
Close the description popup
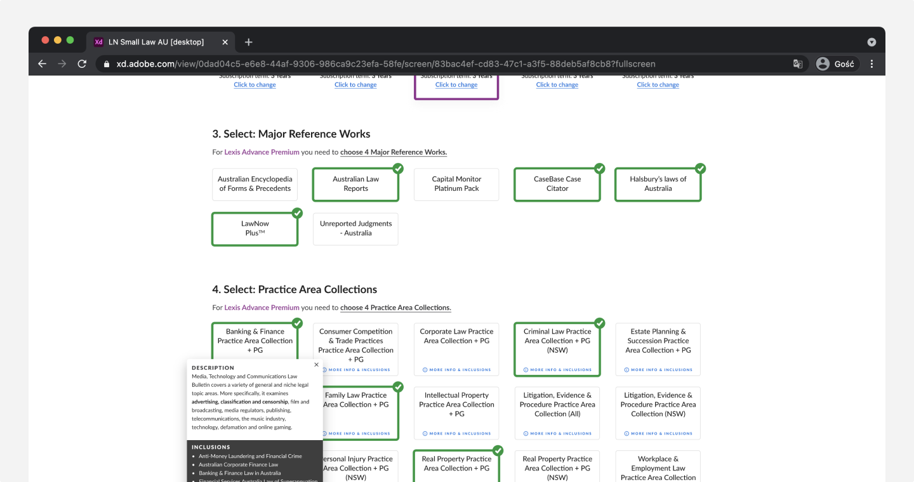(316, 365)
